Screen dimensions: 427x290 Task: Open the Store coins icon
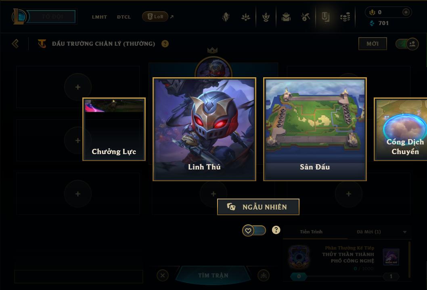coord(345,17)
